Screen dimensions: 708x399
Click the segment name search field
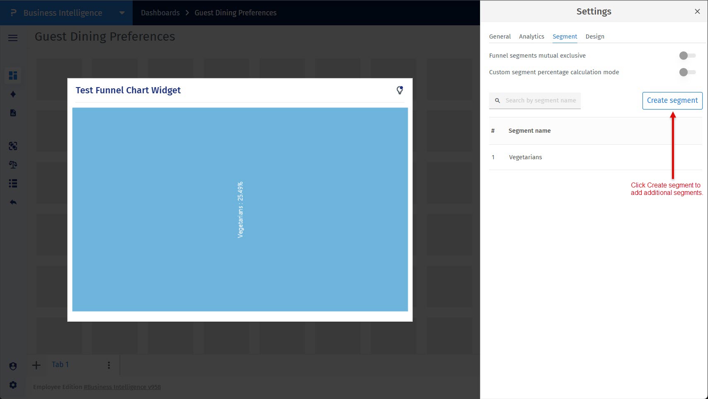click(539, 100)
